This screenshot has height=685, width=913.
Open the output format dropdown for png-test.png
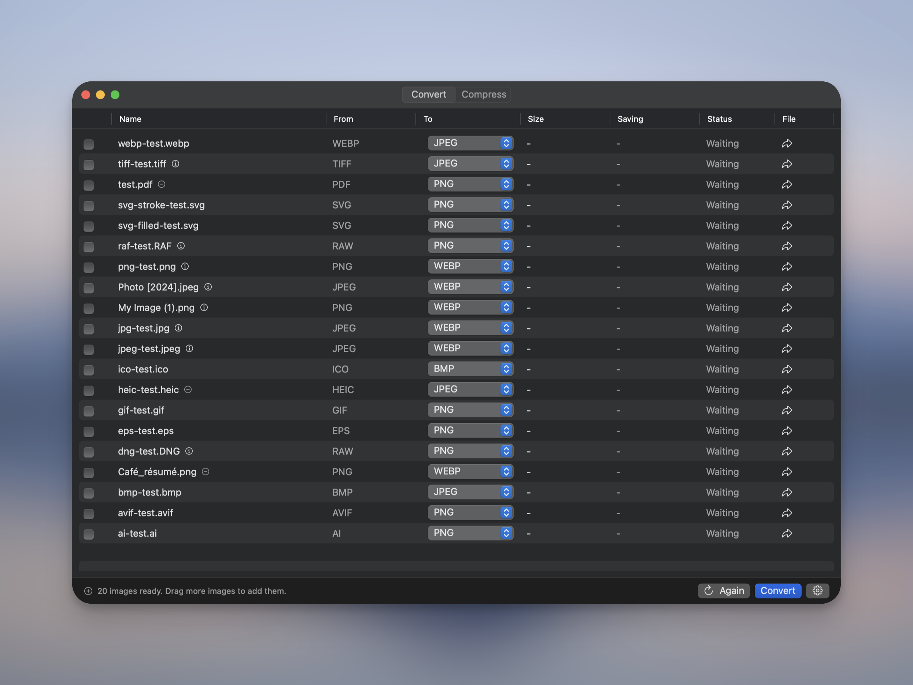(470, 266)
